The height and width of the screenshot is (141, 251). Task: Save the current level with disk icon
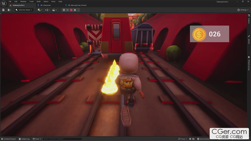click(x=3, y=10)
